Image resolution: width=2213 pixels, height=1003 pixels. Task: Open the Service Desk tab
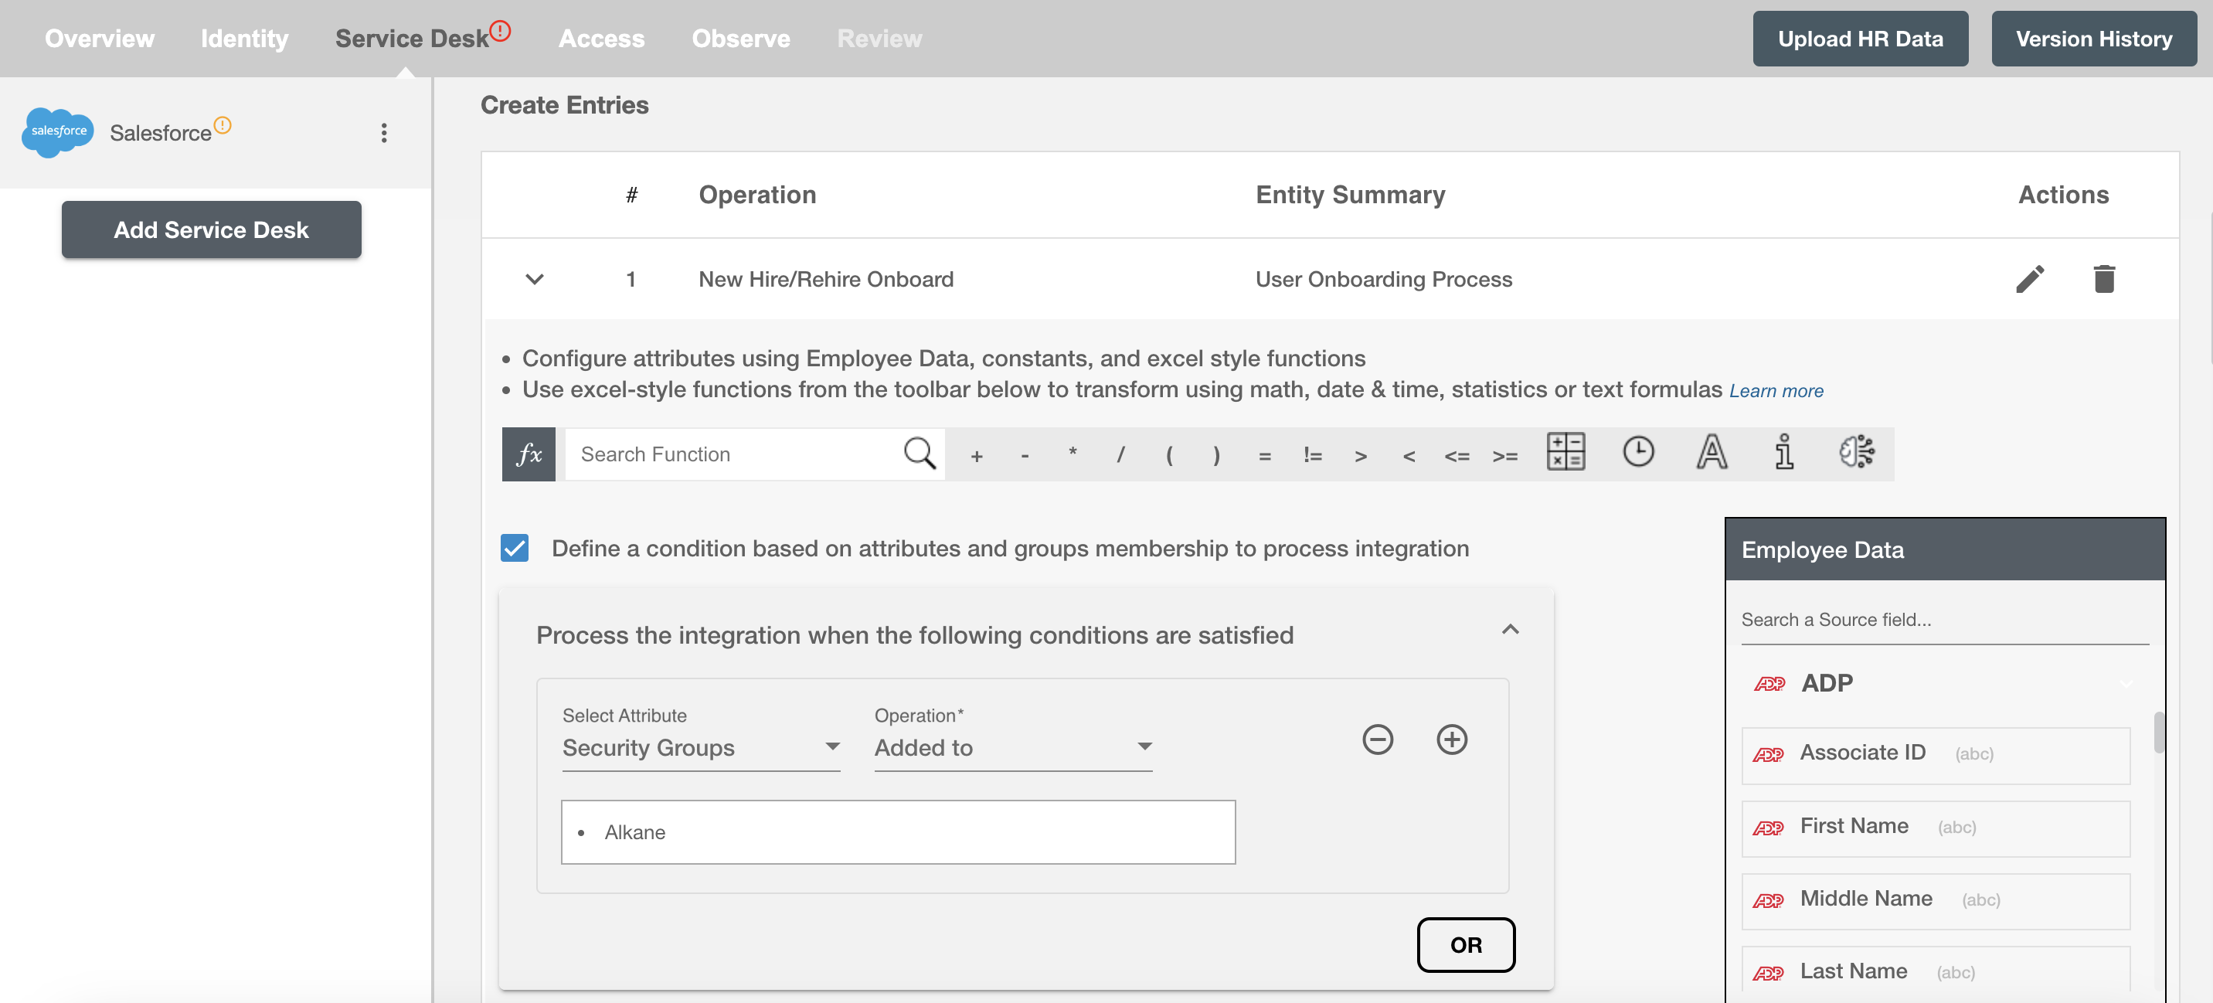[x=412, y=39]
